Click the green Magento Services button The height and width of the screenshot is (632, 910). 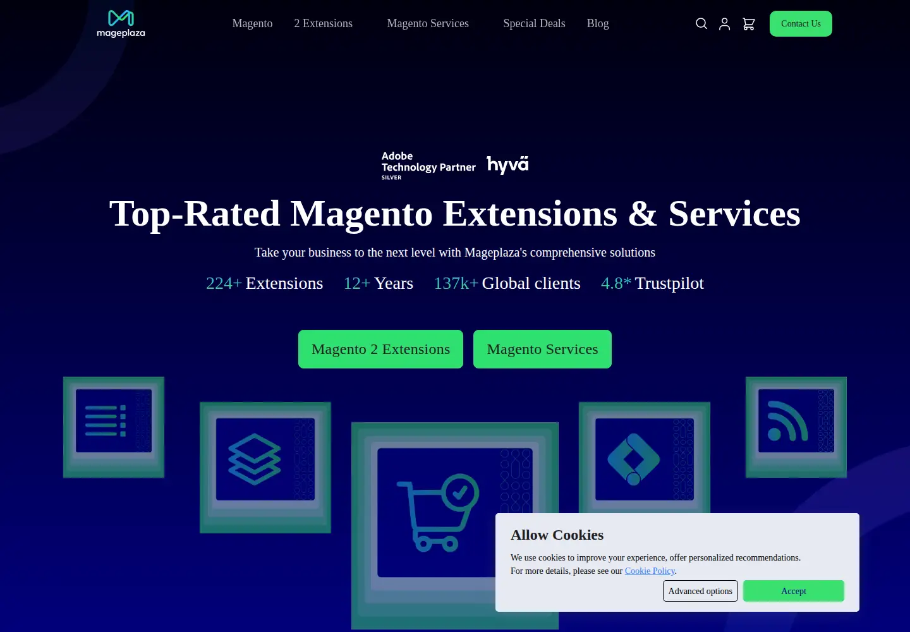pos(542,349)
